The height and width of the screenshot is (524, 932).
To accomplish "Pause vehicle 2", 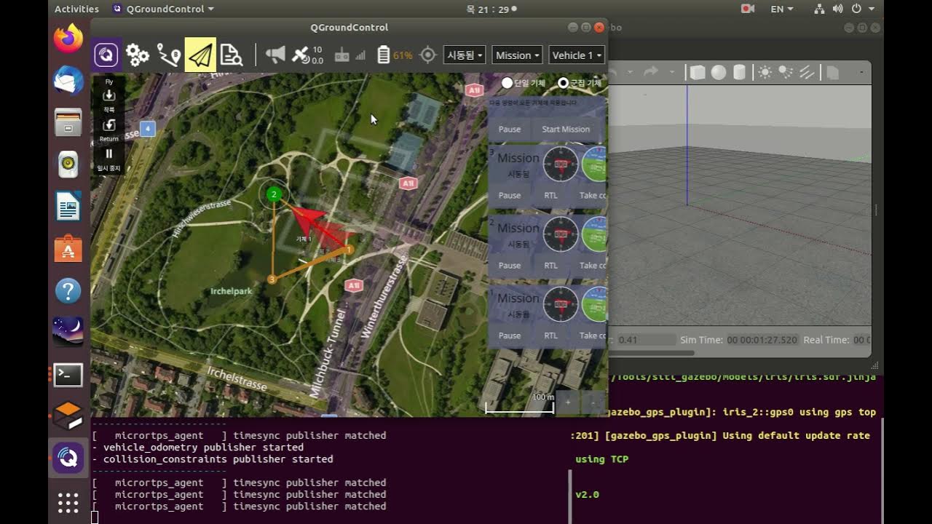I will 510,266.
